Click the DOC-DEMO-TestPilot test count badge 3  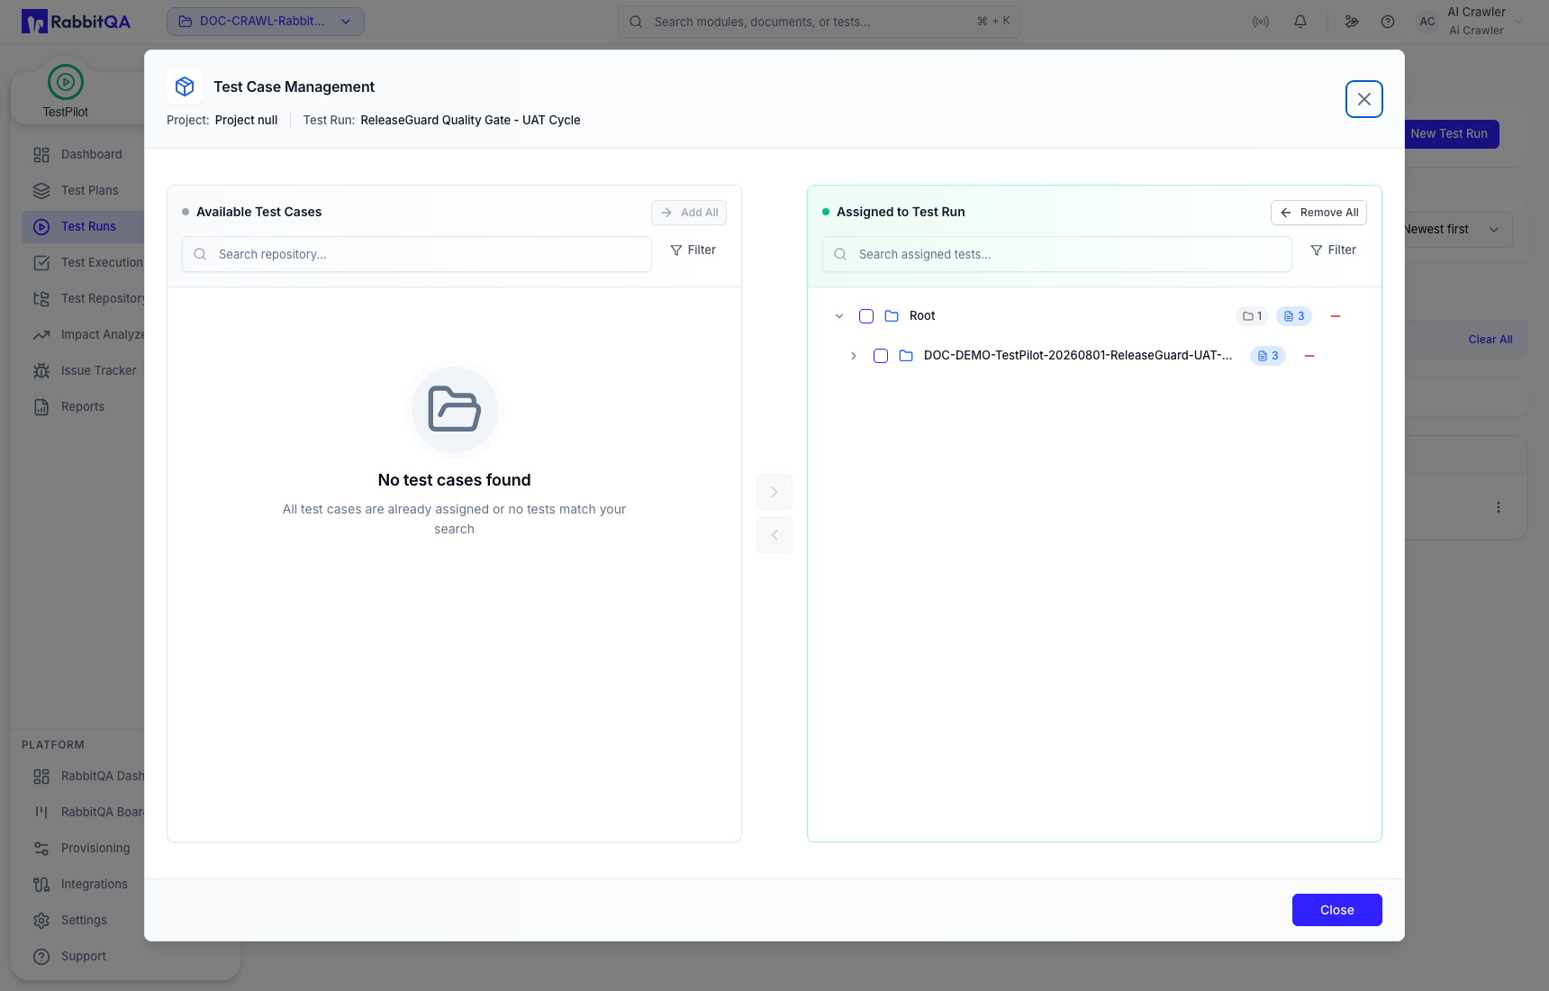click(1268, 356)
